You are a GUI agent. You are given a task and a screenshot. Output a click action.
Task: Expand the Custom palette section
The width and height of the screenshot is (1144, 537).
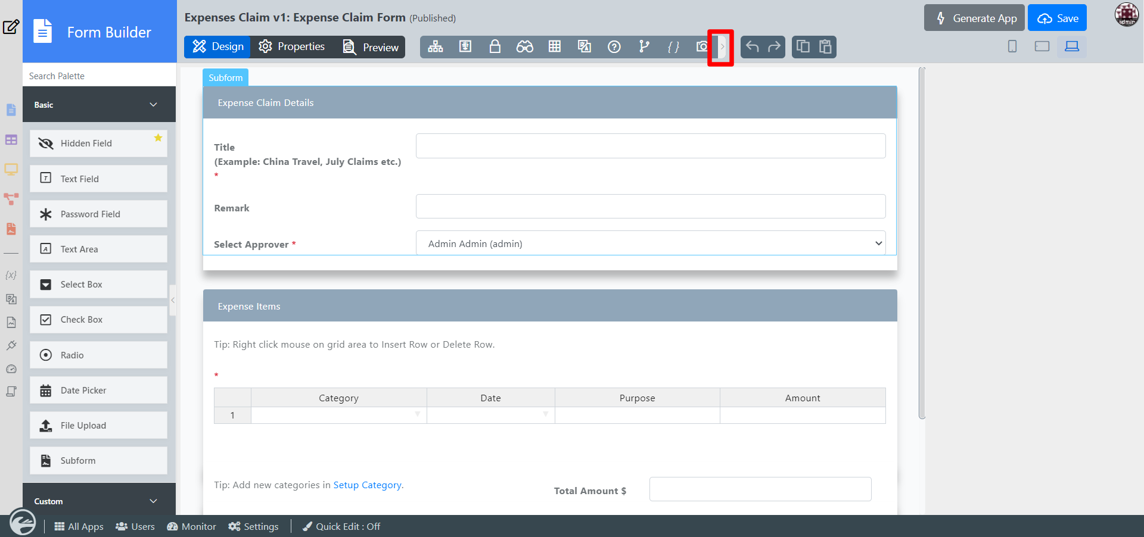pos(99,501)
